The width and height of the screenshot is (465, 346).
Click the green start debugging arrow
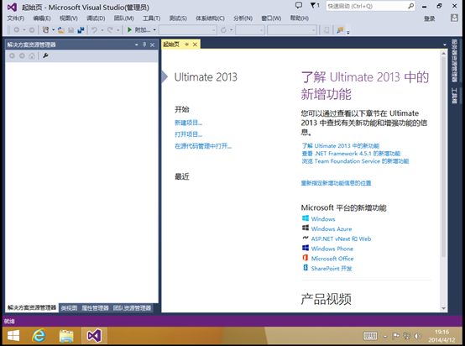[x=129, y=30]
